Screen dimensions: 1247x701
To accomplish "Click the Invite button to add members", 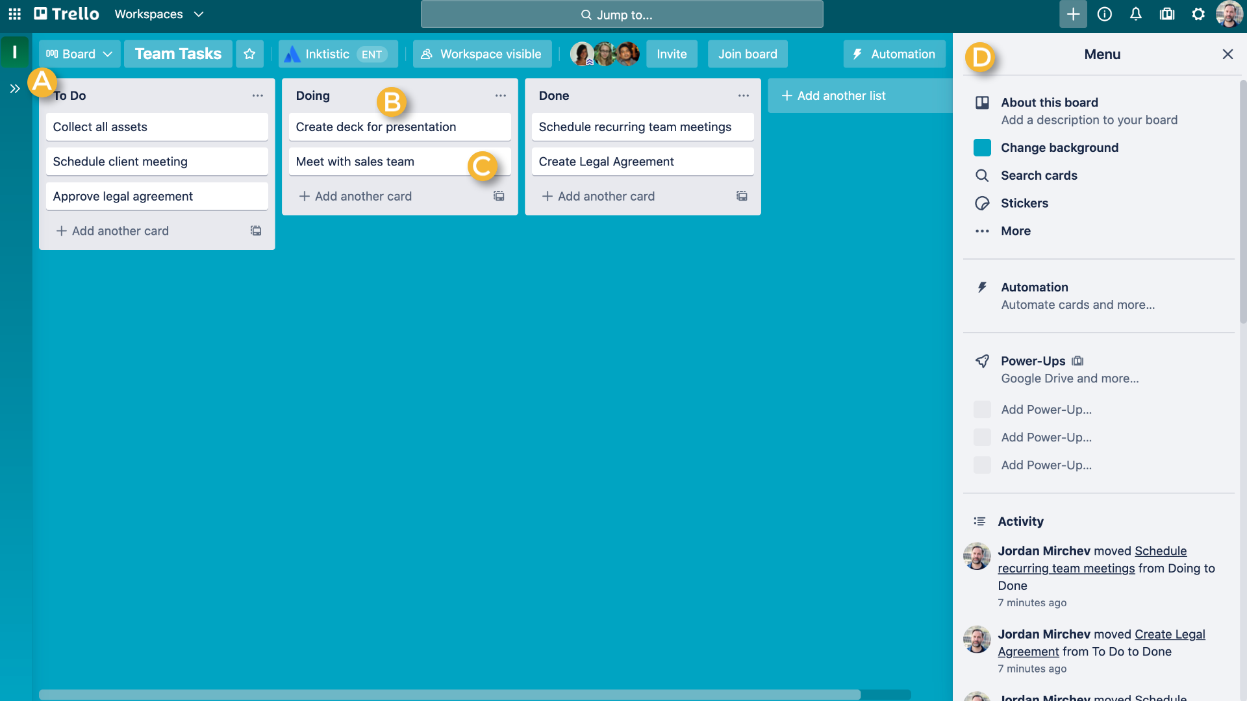I will 672,53.
